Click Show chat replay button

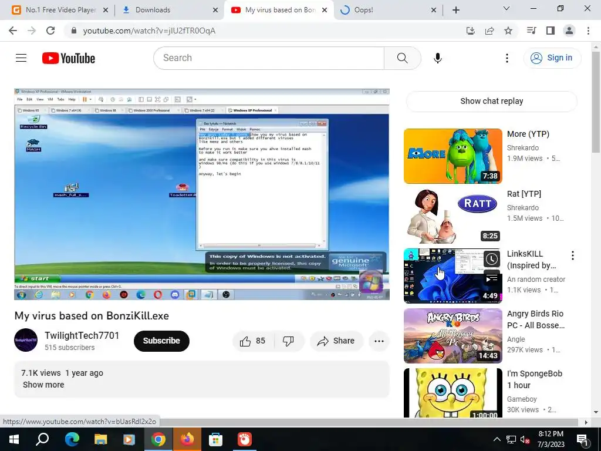tap(491, 101)
